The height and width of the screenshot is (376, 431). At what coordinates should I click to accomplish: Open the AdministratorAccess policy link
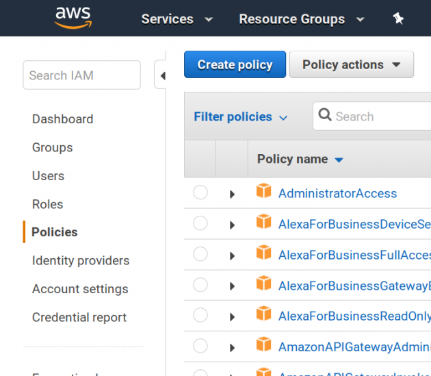(337, 194)
